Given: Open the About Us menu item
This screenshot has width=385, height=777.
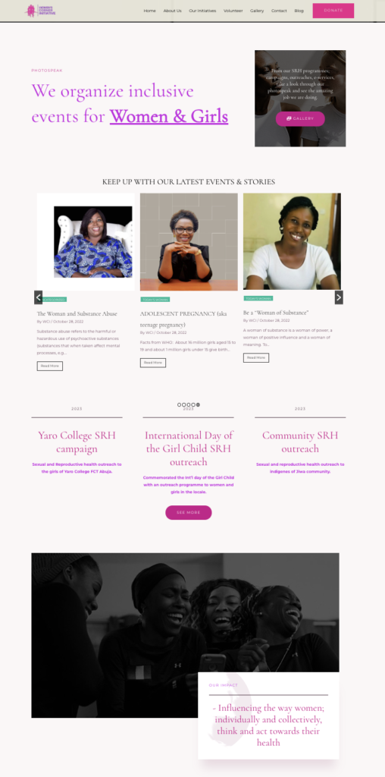Looking at the screenshot, I should [x=172, y=11].
